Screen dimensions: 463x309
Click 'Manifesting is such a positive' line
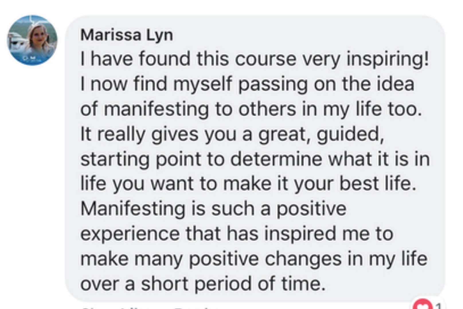[213, 209]
